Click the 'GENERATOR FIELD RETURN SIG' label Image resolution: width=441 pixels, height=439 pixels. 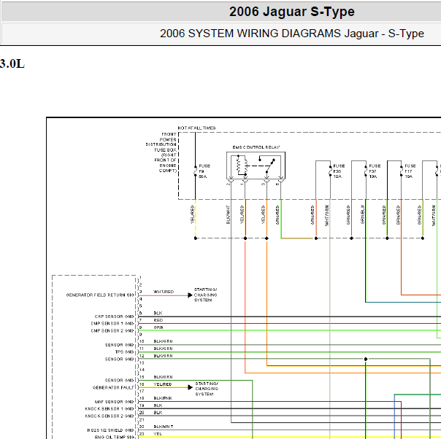pyautogui.click(x=100, y=295)
